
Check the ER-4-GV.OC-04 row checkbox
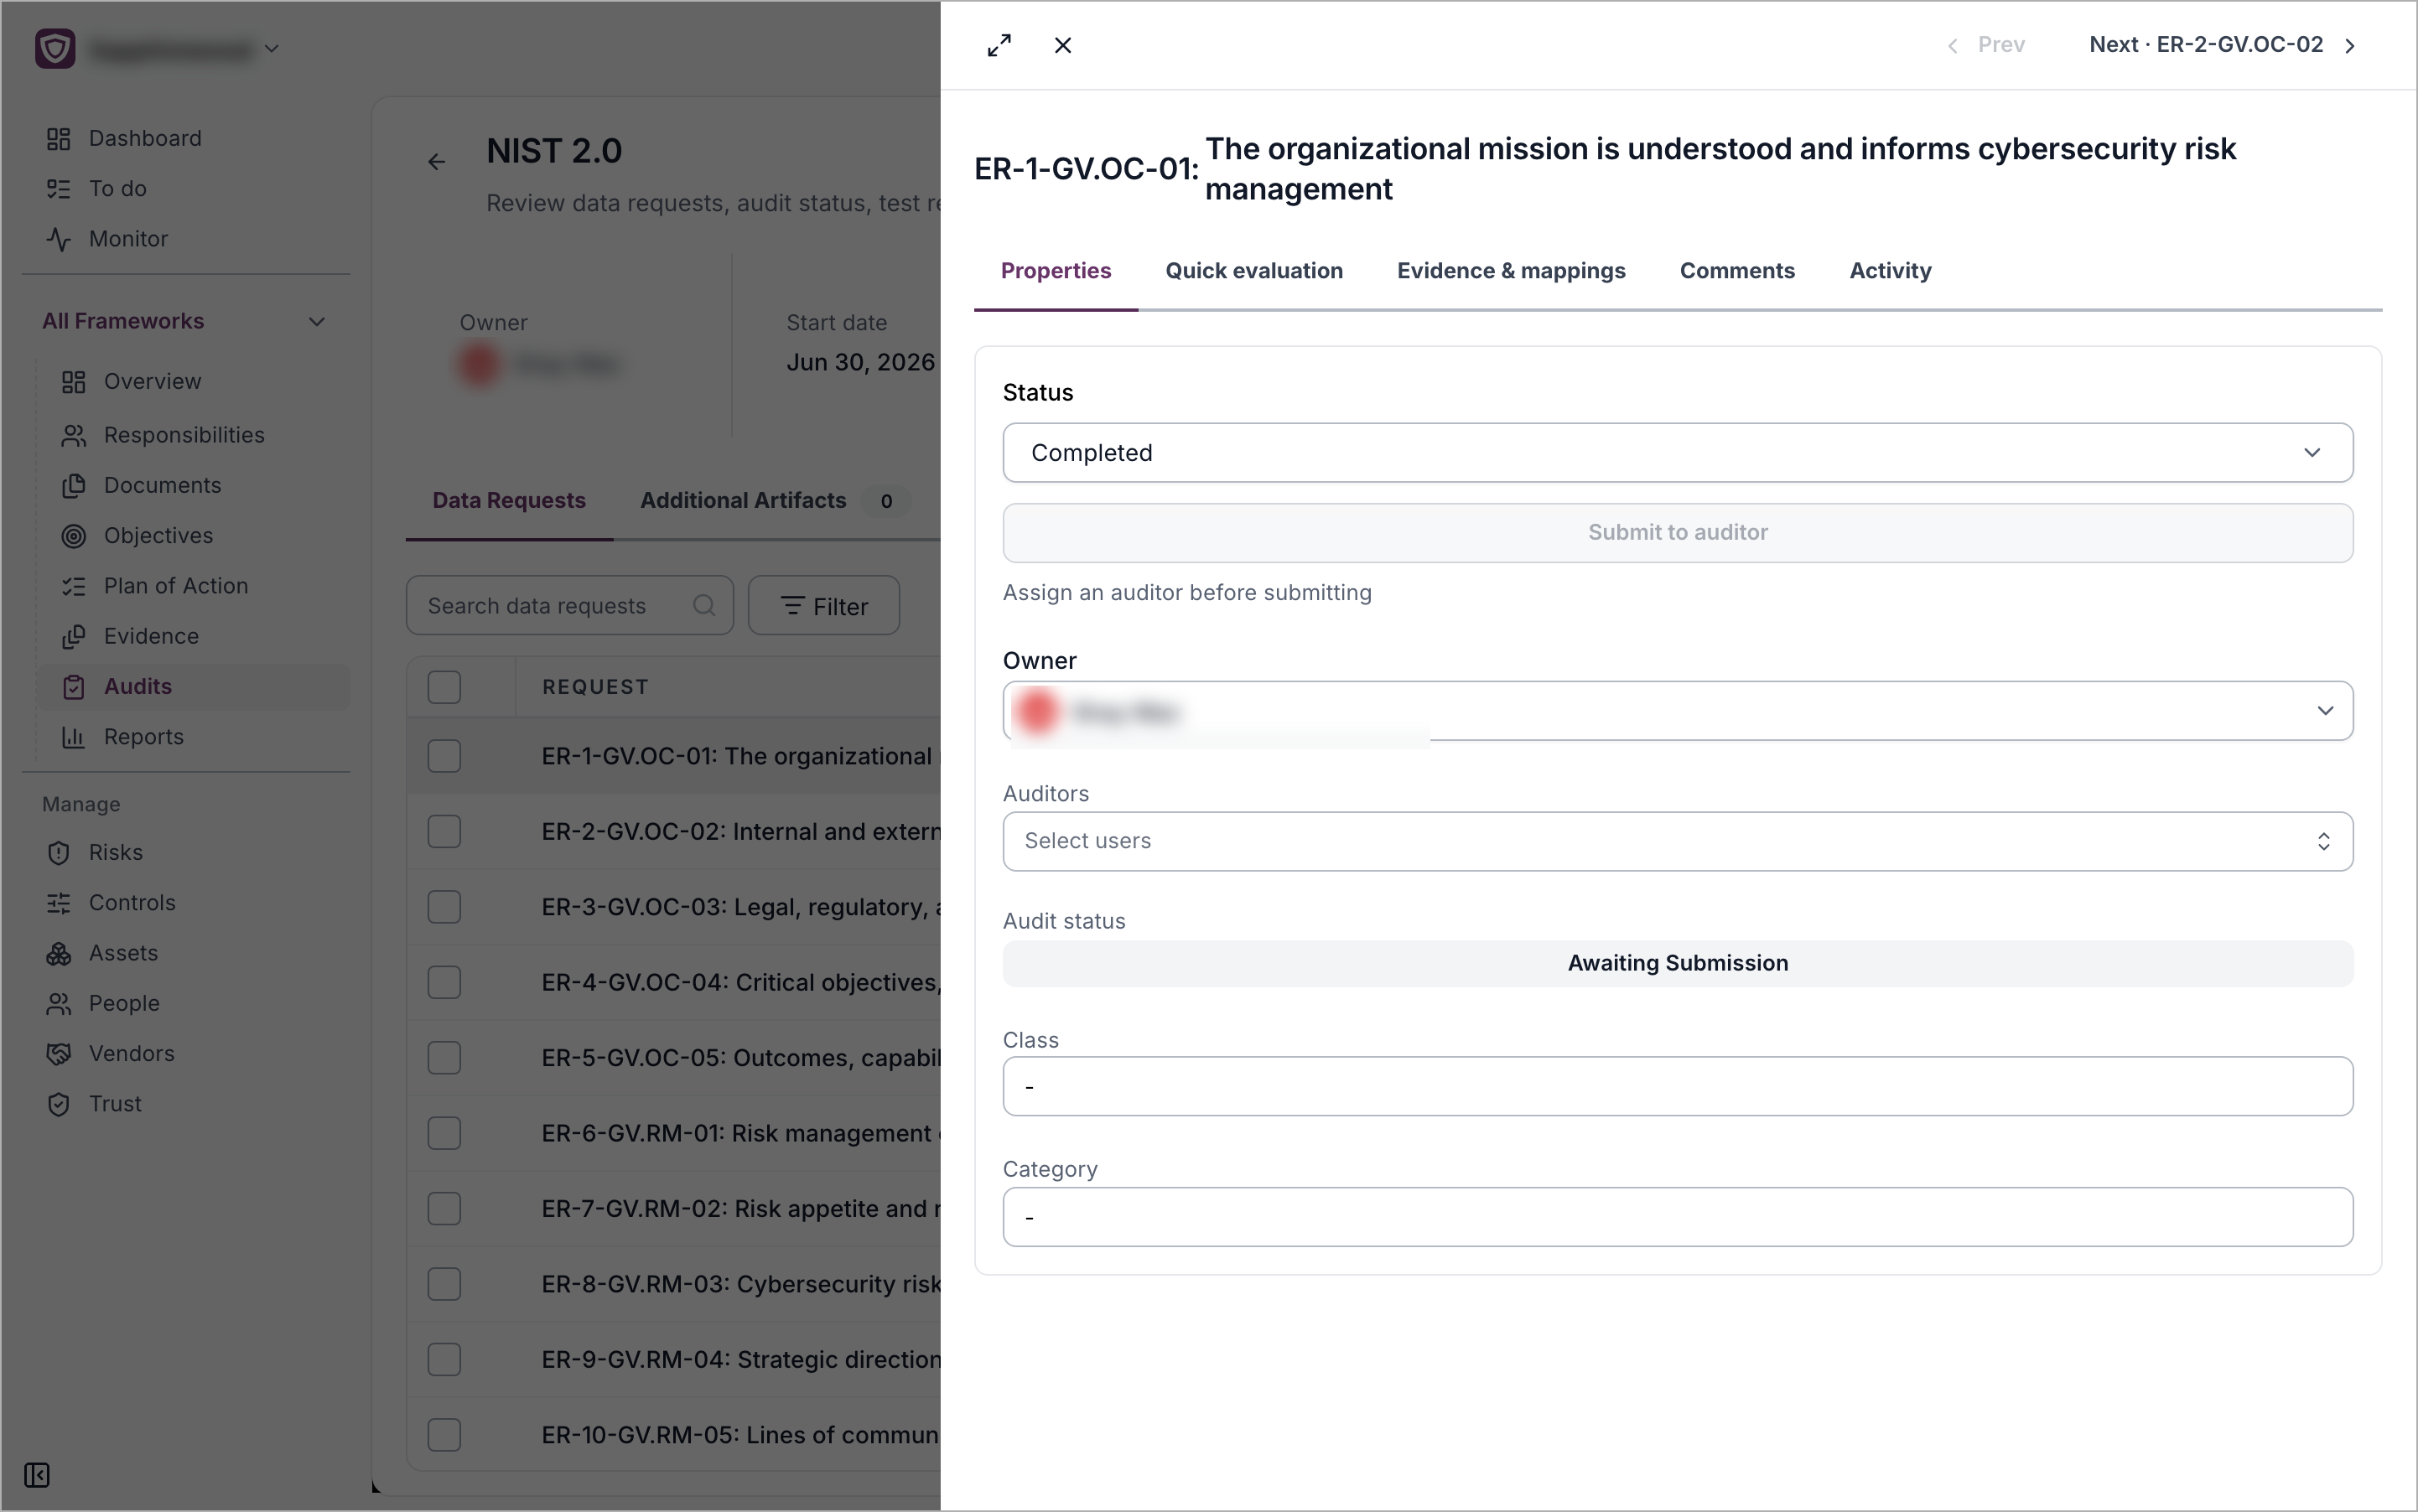click(444, 982)
